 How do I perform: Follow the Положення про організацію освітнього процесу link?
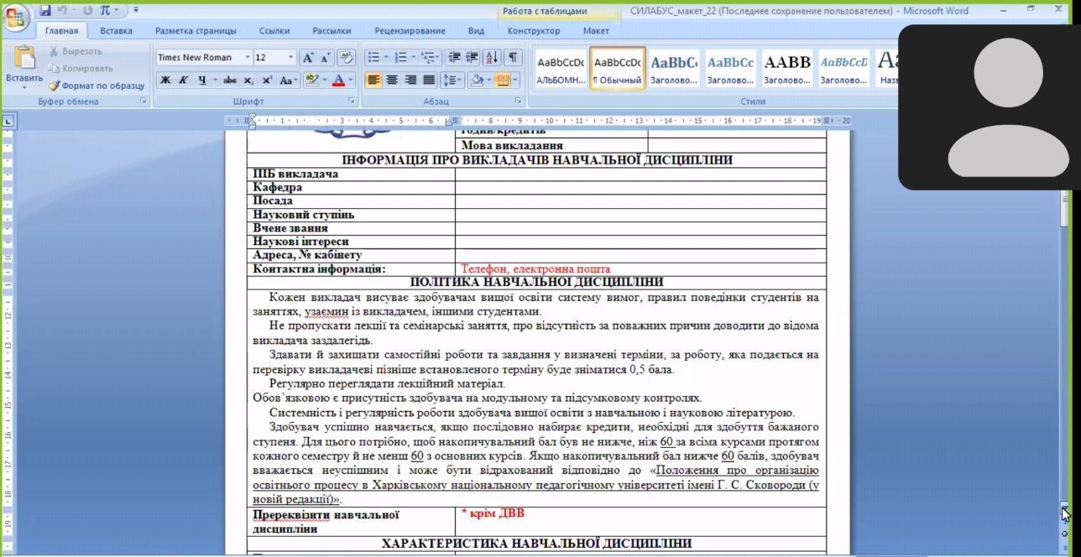pyautogui.click(x=535, y=484)
